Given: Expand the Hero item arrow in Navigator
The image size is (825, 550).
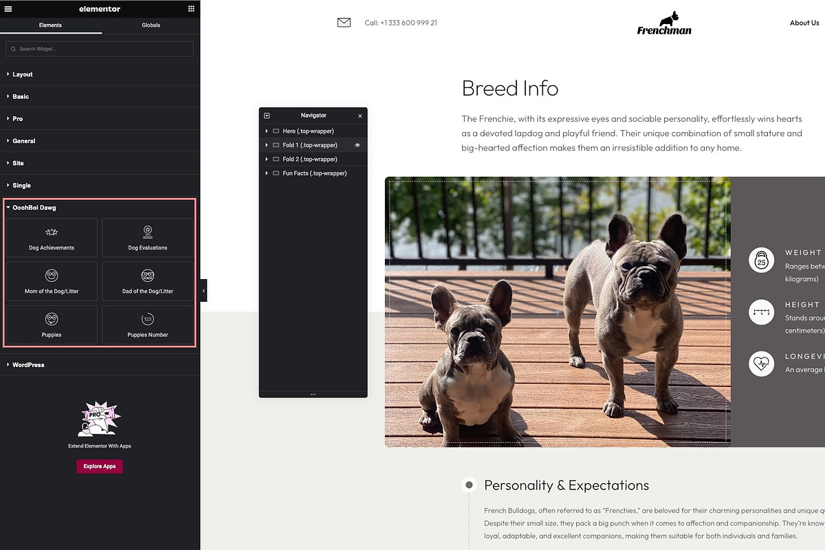Looking at the screenshot, I should [x=267, y=131].
